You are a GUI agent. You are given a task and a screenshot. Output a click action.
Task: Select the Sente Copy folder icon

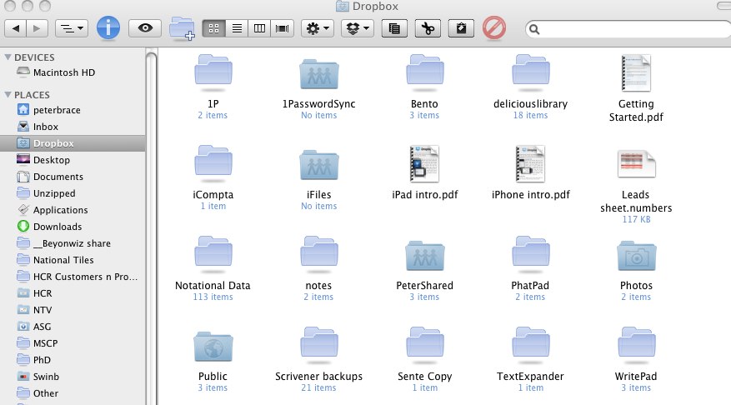pyautogui.click(x=425, y=344)
